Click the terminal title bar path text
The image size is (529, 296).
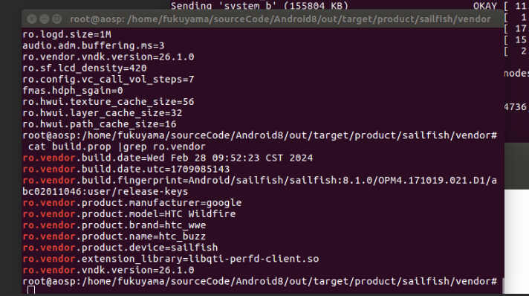(280, 19)
